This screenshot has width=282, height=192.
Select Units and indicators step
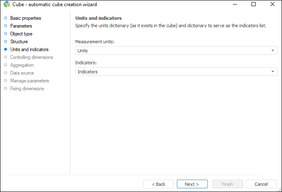29,49
